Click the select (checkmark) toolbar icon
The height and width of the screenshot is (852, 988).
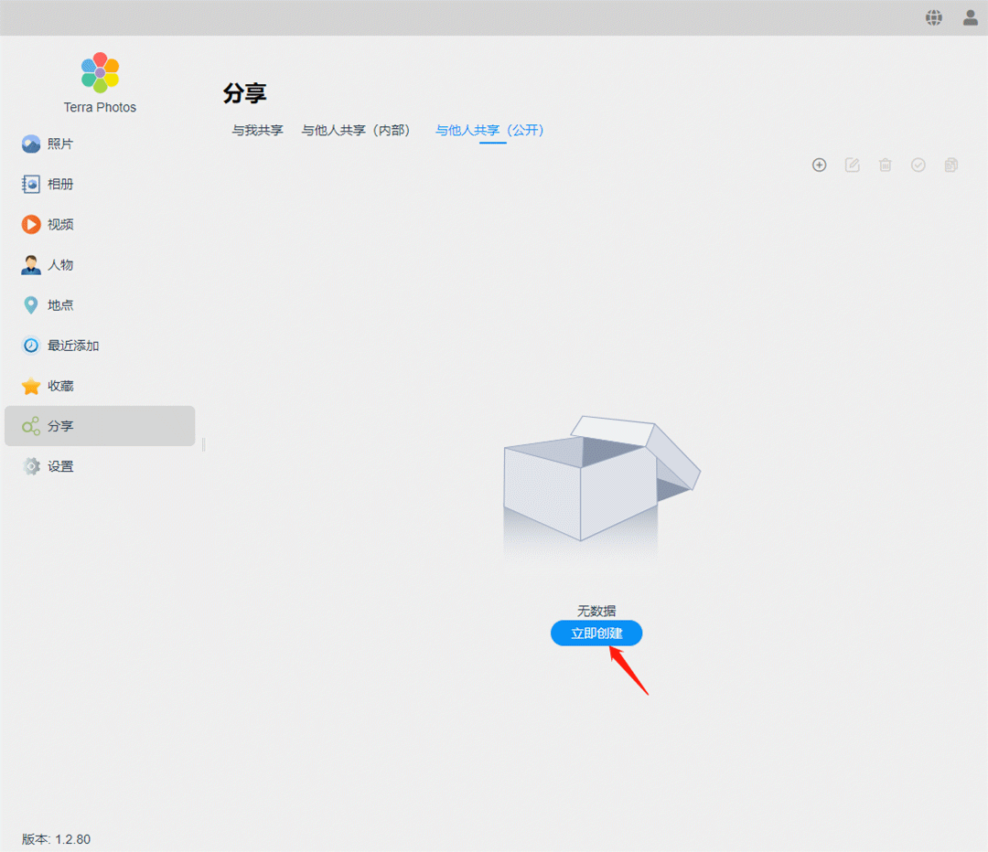coord(918,165)
